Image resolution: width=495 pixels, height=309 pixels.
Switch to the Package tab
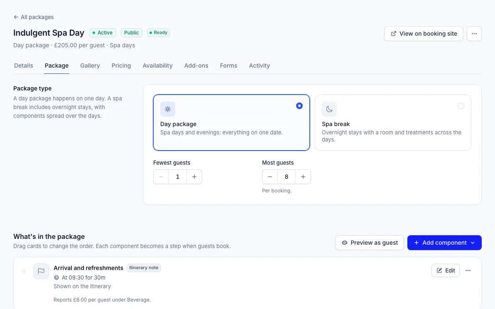56,66
